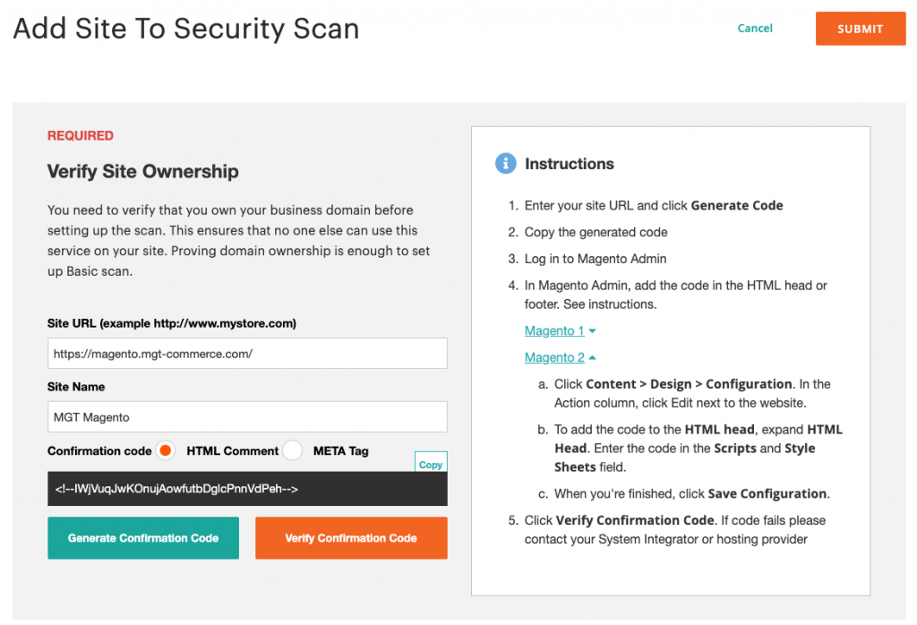This screenshot has height=625, width=917.
Task: Click the Verify Site Ownership heading
Action: 143,171
